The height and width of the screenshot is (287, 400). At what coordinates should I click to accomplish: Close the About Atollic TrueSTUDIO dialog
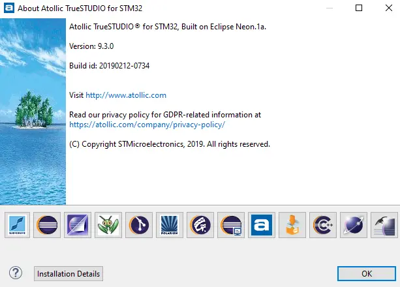pyautogui.click(x=388, y=8)
